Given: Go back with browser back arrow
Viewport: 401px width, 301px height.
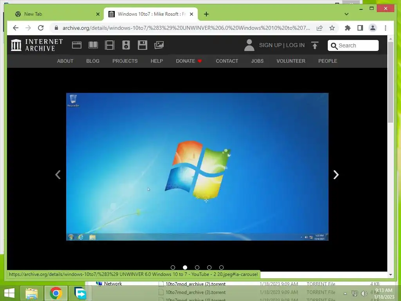Looking at the screenshot, I should (x=16, y=28).
